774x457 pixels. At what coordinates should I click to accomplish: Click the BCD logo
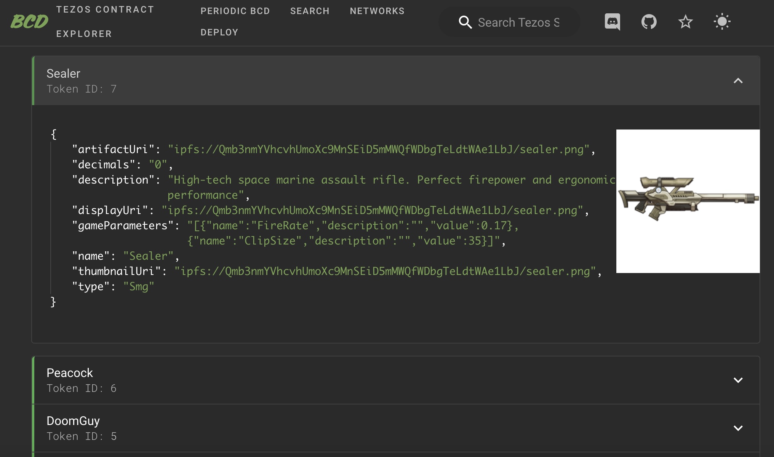tap(29, 21)
